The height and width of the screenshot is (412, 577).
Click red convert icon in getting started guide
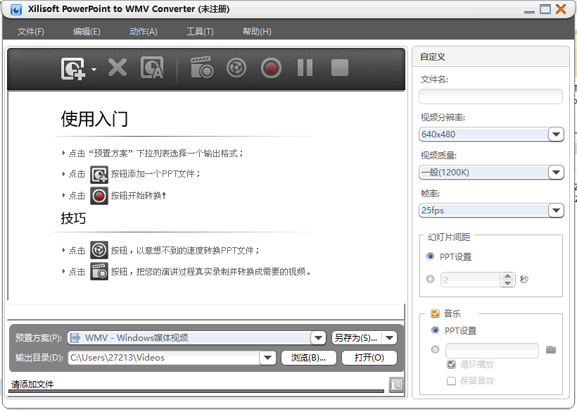(x=99, y=196)
